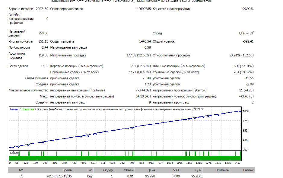Click gross loss value -592.41
The width and height of the screenshot is (283, 178).
tap(248, 41)
